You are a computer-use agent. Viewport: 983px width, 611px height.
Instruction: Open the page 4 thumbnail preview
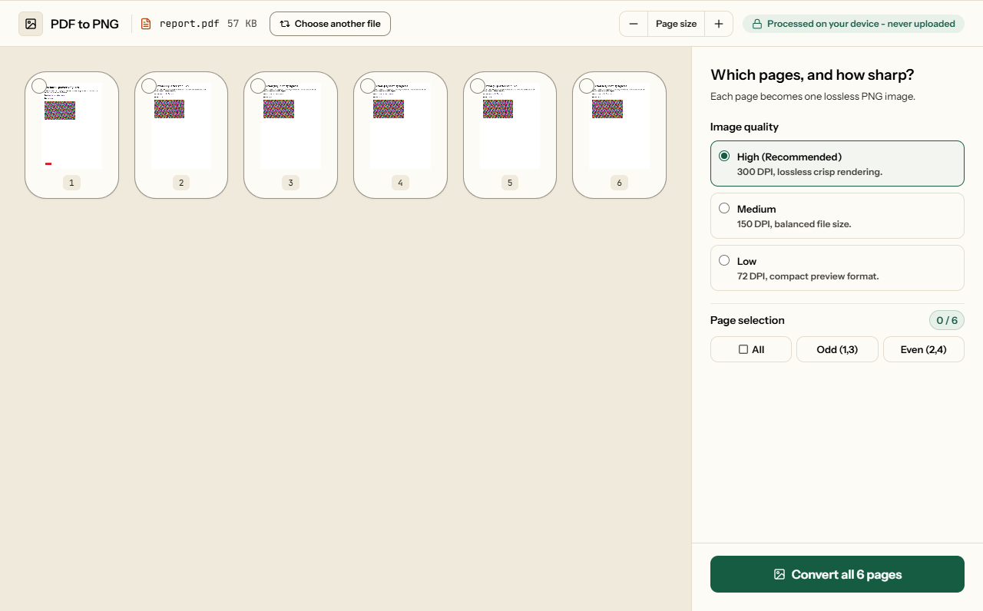coord(400,126)
